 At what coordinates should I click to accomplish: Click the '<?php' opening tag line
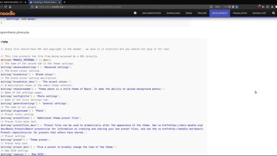[4, 42]
